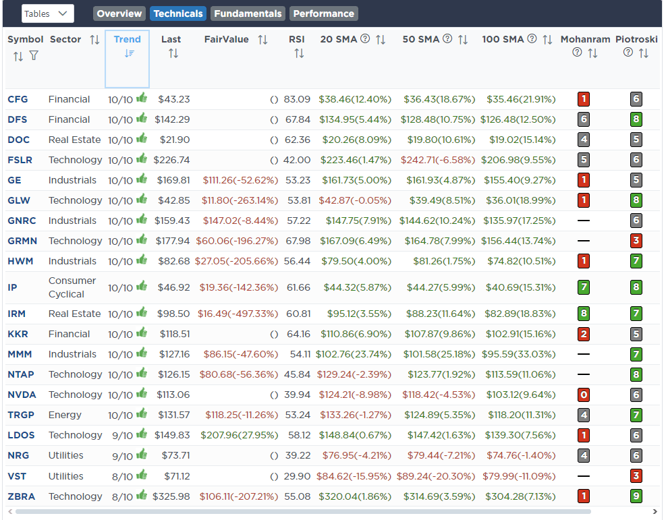
Task: Click the horizontal scrollbar below the table
Action: [x=304, y=511]
